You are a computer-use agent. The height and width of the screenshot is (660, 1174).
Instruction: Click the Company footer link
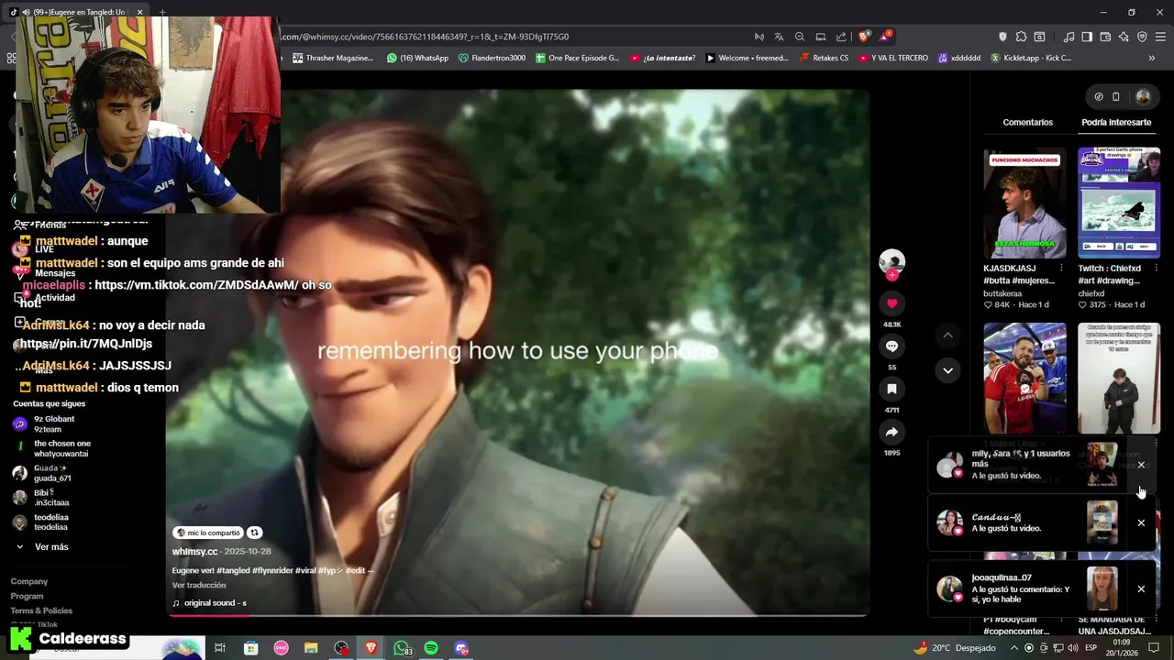pos(29,581)
